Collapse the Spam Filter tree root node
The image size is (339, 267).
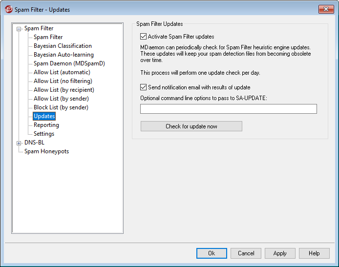[x=19, y=28]
